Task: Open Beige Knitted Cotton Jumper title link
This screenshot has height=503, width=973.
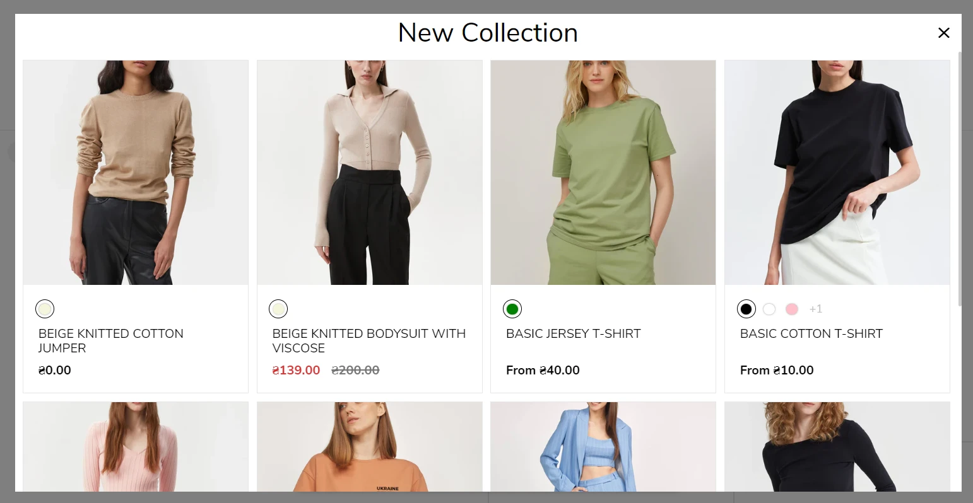Action: pyautogui.click(x=111, y=340)
